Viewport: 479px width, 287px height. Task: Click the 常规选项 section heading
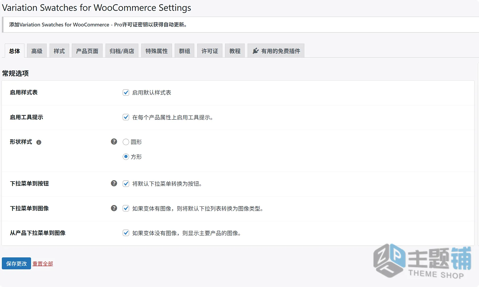[15, 73]
